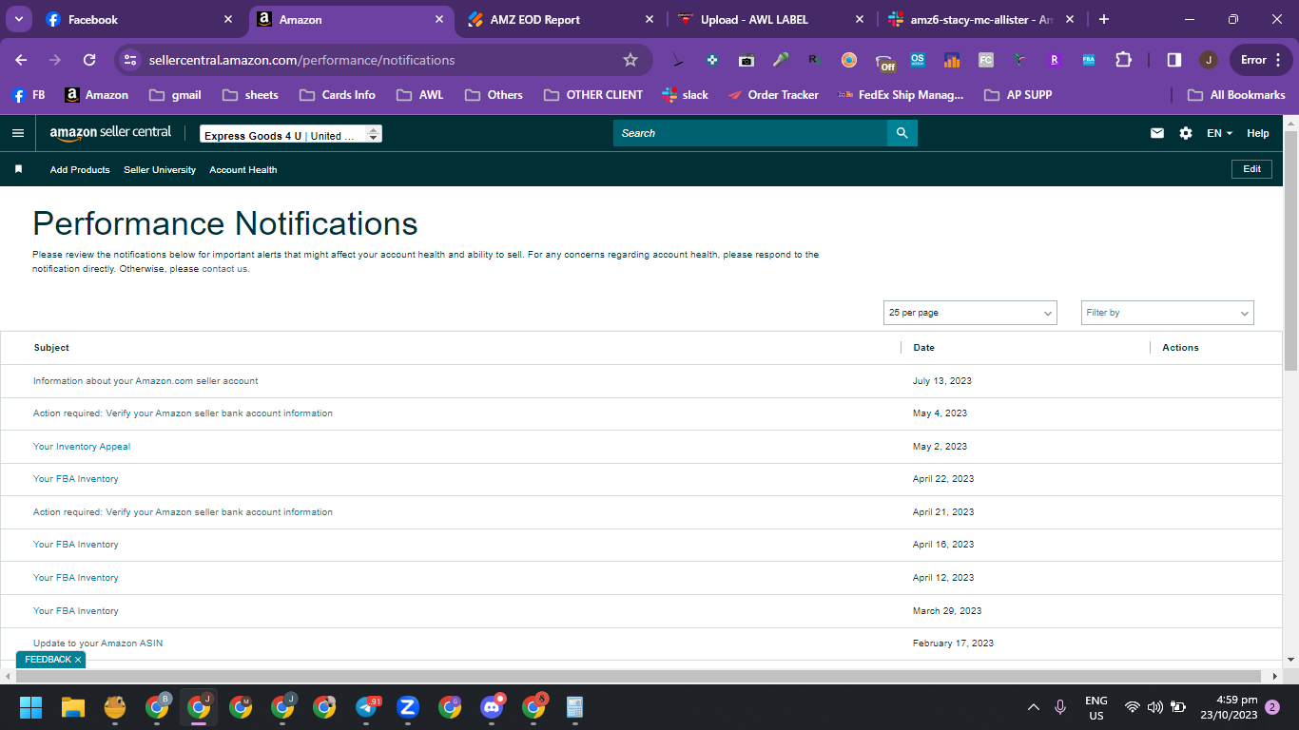
Task: Open the settings gear icon
Action: click(x=1186, y=133)
